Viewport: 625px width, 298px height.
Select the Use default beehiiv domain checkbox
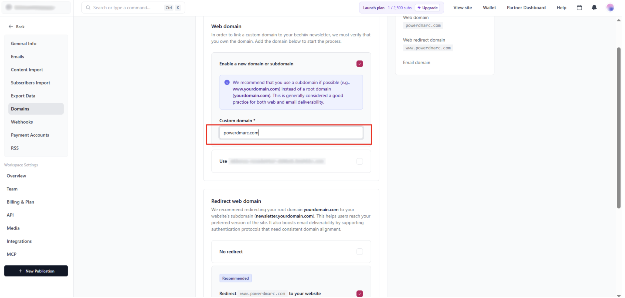point(359,161)
